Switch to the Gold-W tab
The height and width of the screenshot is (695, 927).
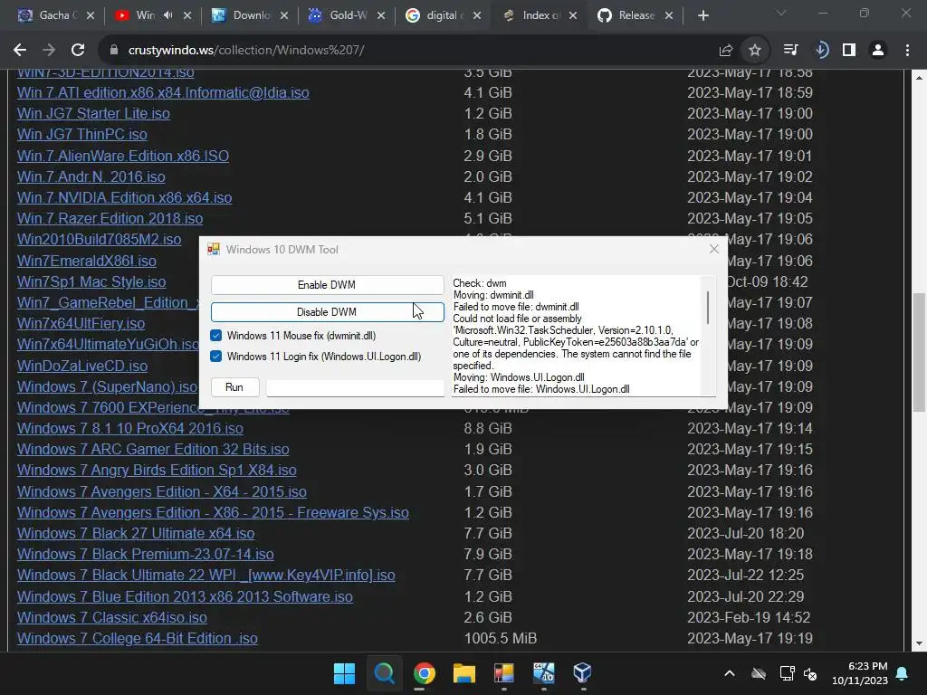pyautogui.click(x=347, y=15)
